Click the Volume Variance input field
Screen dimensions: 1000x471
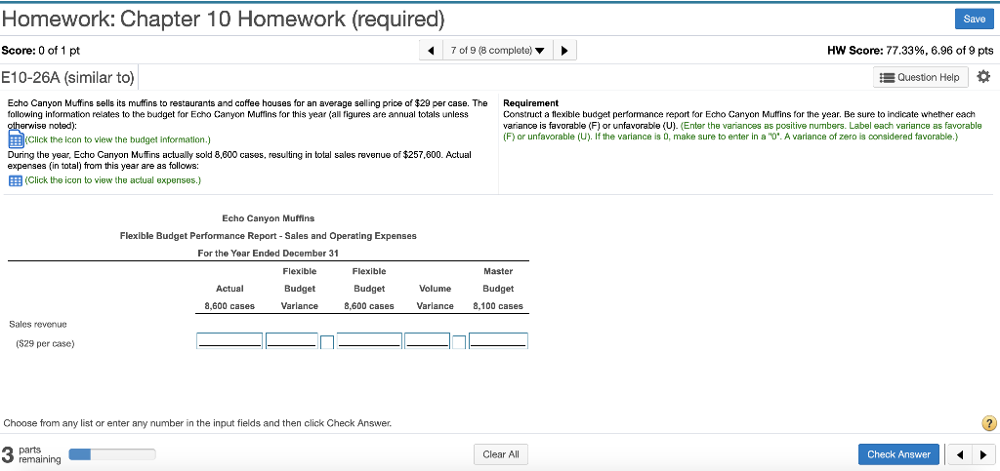pos(428,340)
